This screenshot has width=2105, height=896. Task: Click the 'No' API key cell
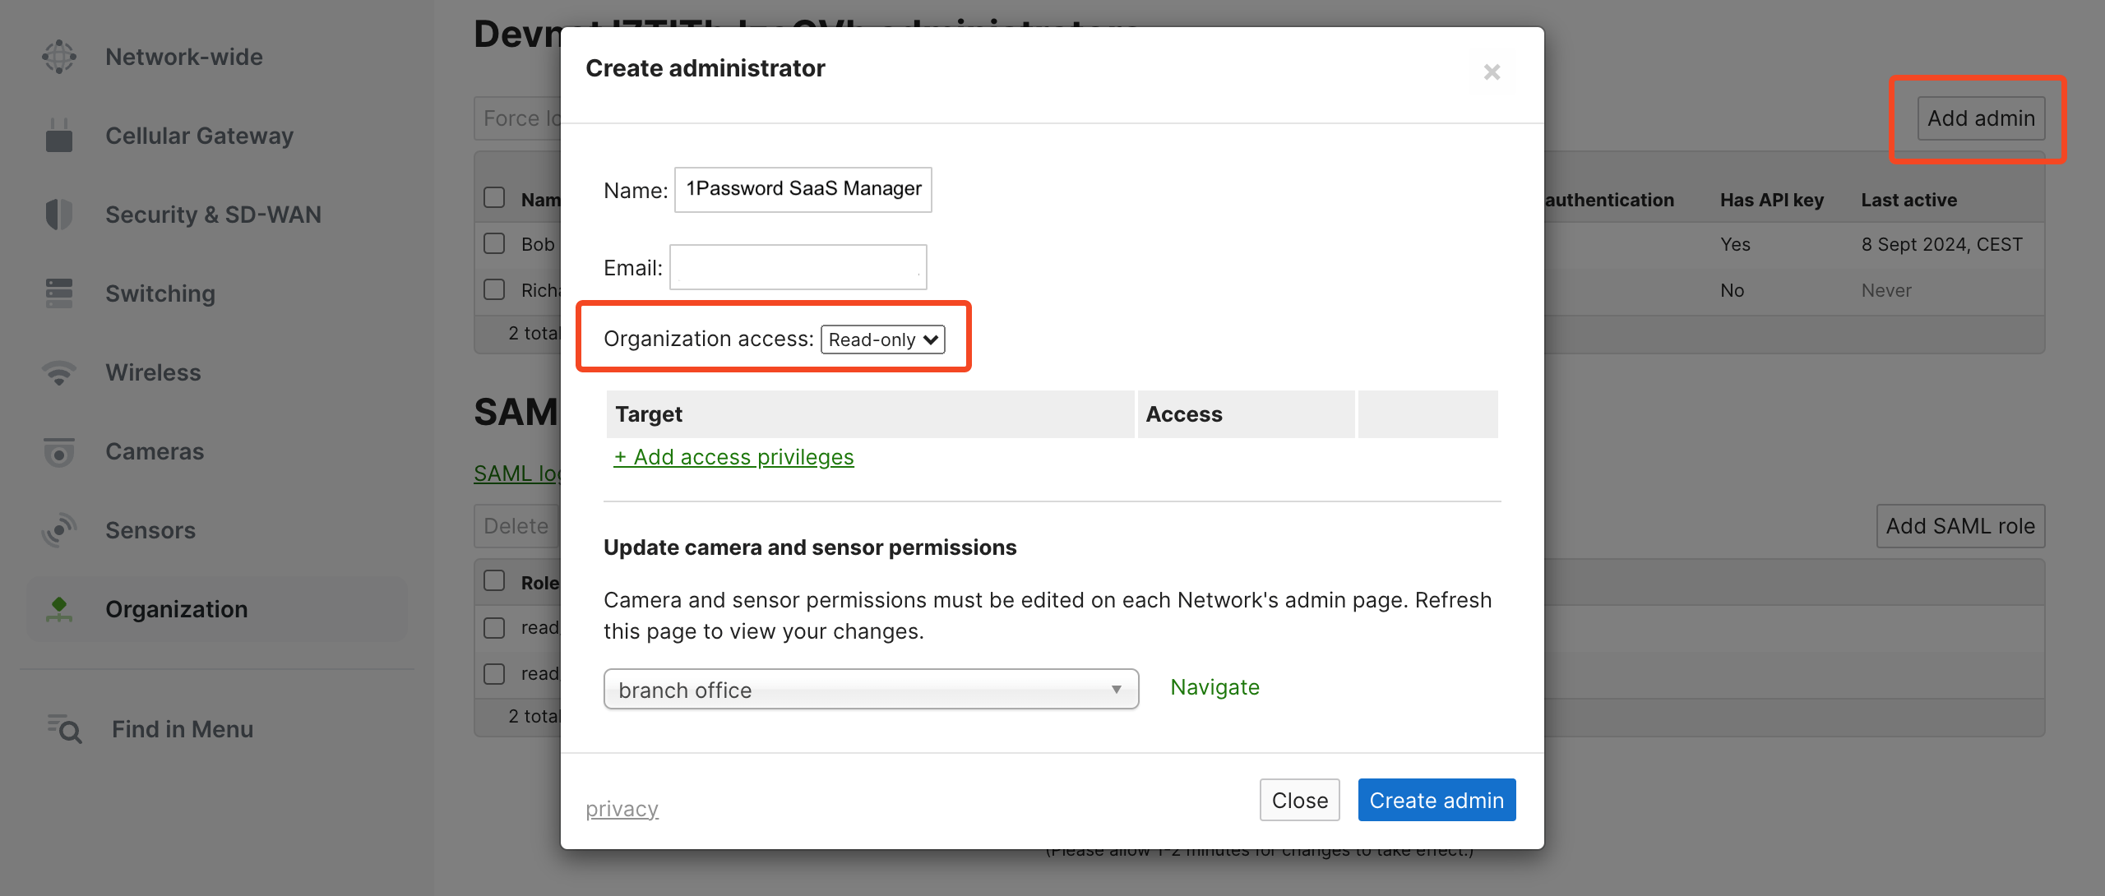click(x=1732, y=290)
